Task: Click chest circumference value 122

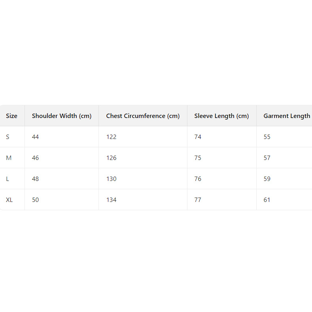Action: pyautogui.click(x=111, y=137)
